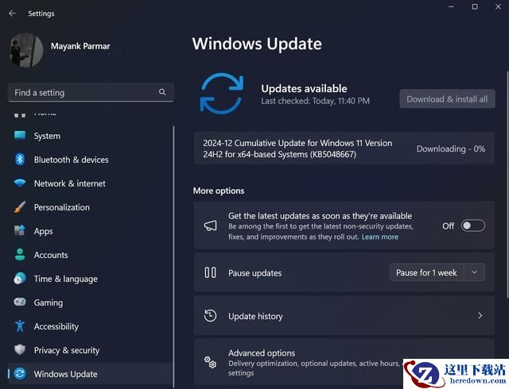Click Last checked: Today, 11:40 PM text

[x=315, y=101]
